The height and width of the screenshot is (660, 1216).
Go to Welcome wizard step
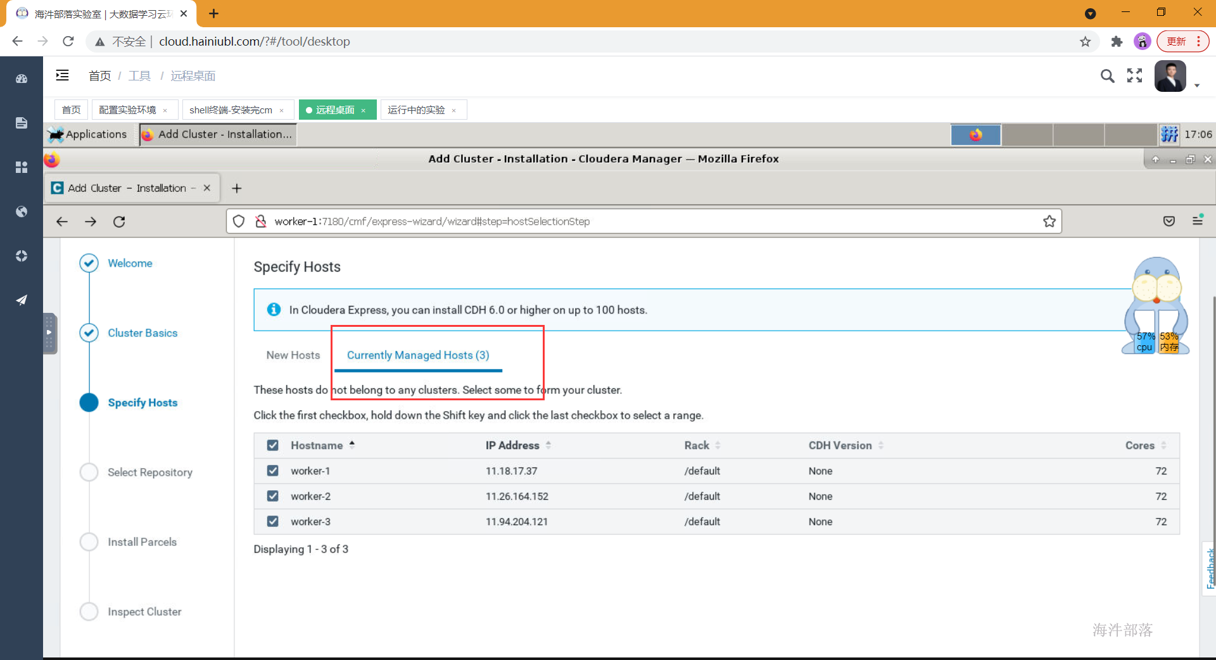[x=130, y=263]
